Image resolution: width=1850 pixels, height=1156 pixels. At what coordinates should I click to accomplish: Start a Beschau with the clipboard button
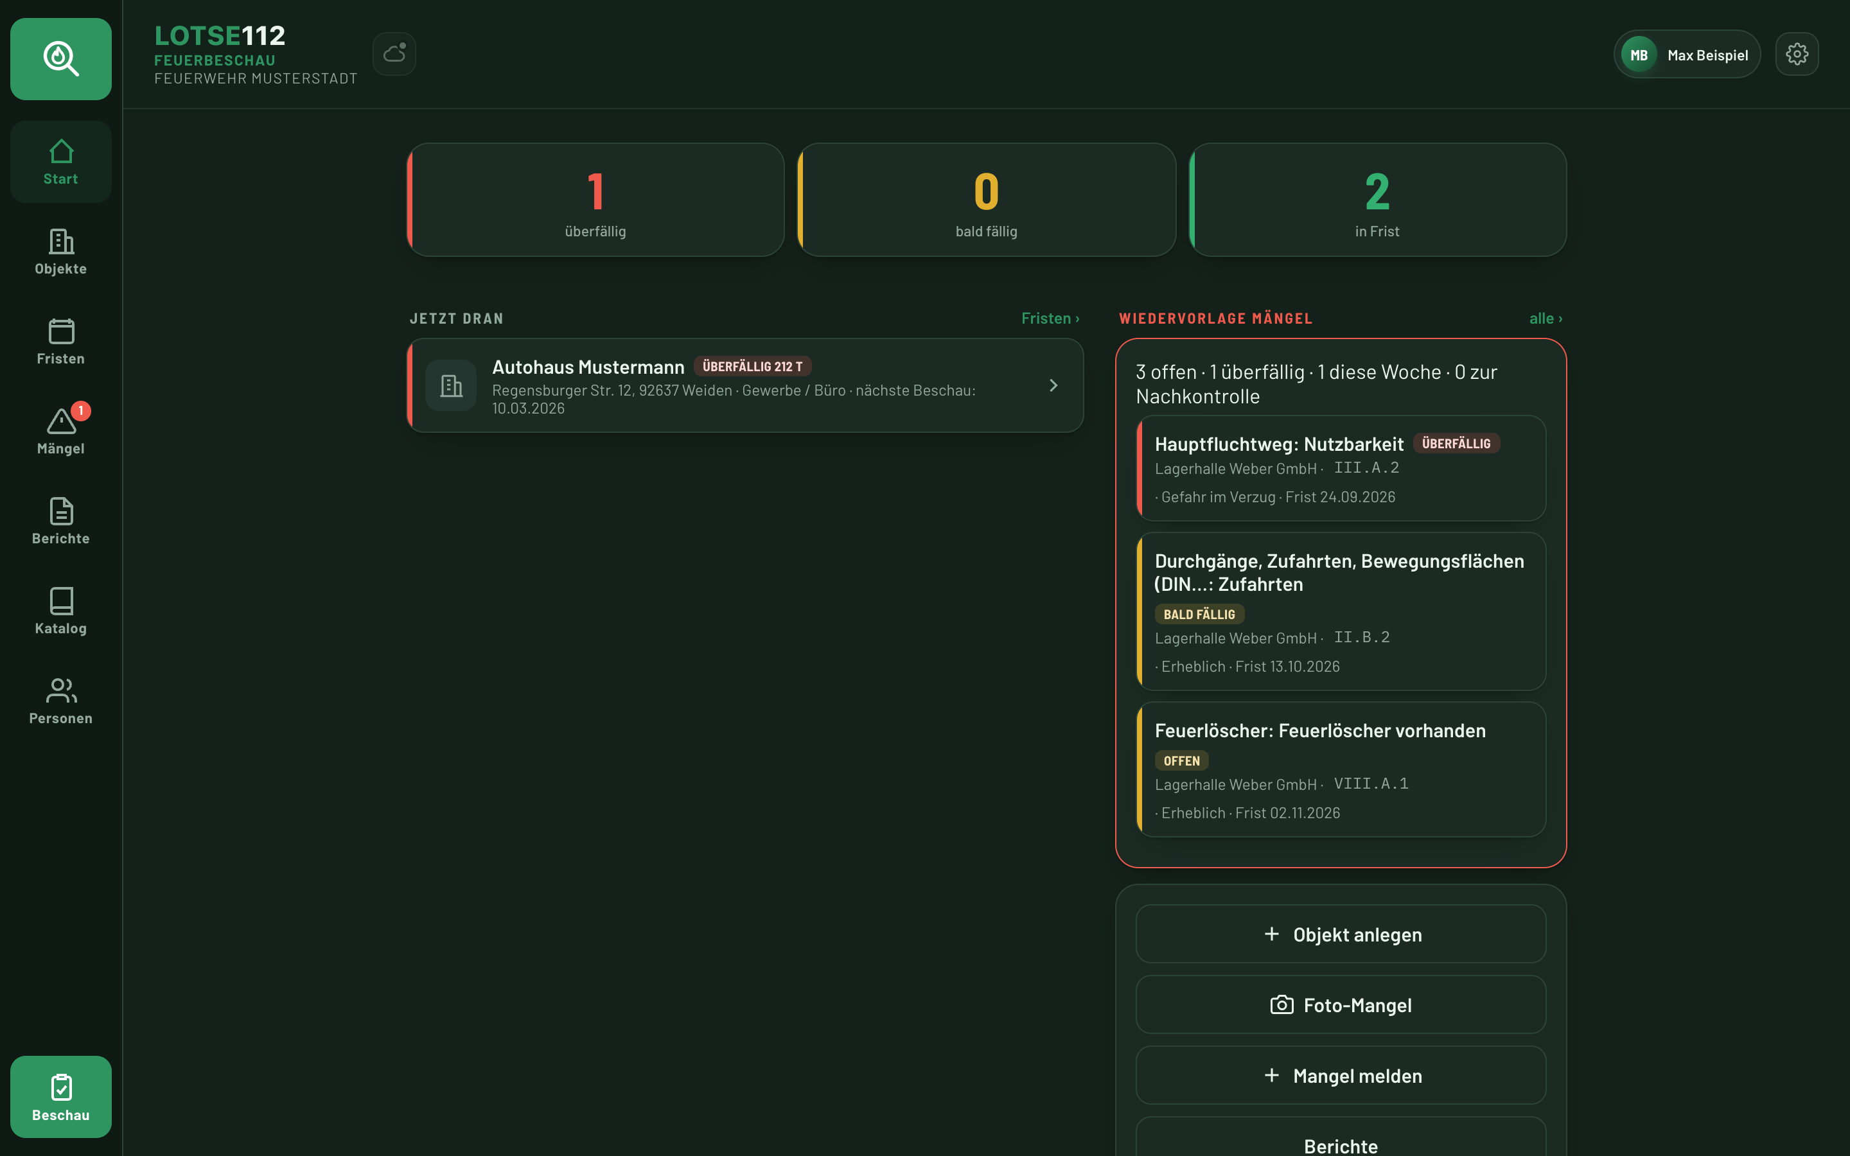pos(60,1096)
